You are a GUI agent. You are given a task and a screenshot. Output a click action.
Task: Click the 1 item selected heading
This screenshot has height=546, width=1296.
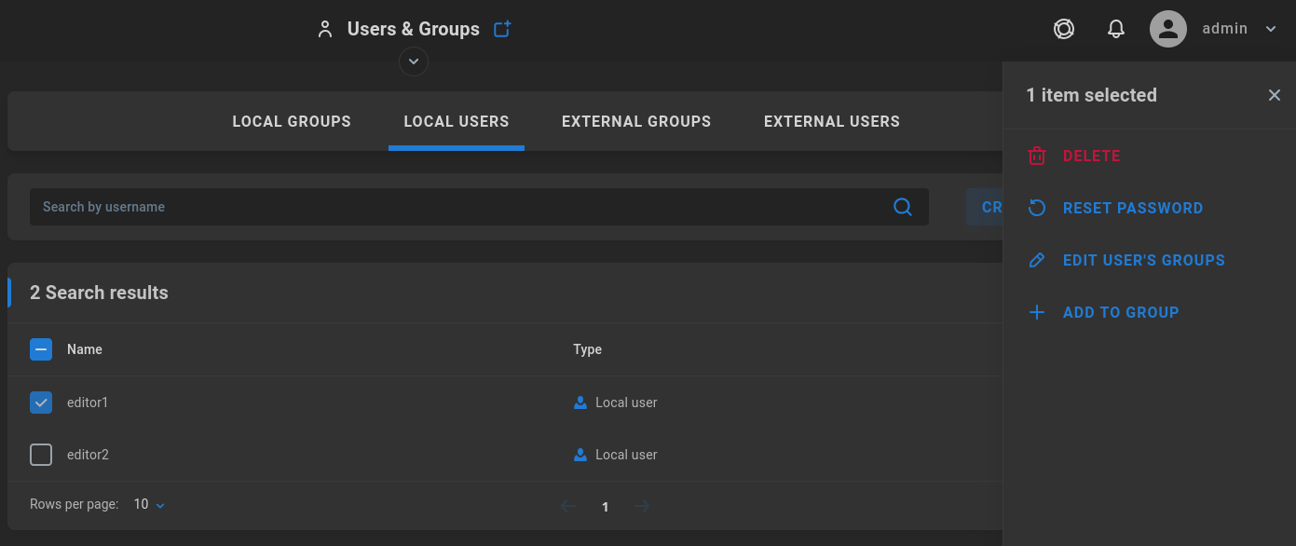(x=1092, y=95)
